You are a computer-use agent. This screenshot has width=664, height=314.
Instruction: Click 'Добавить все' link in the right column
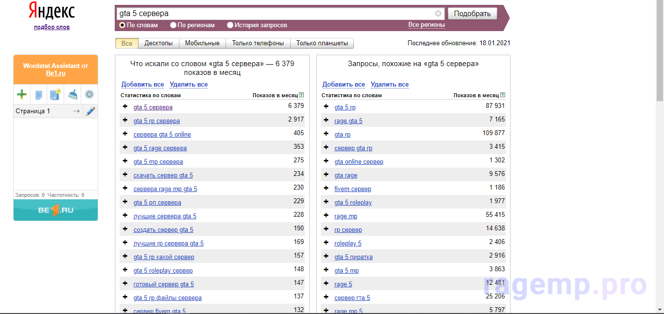pos(343,85)
